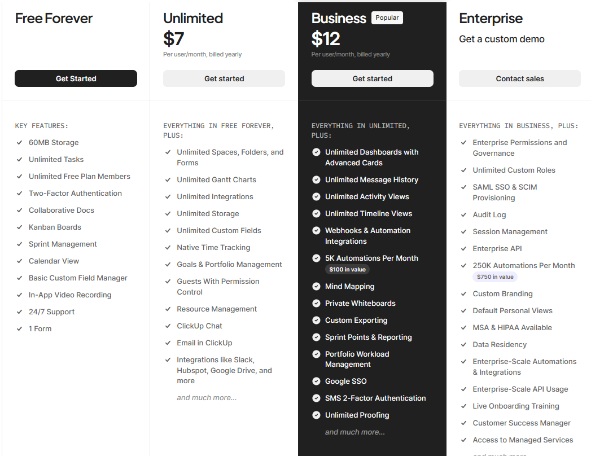Click checkmark beside Unlimited Gantt Charts

tap(168, 180)
